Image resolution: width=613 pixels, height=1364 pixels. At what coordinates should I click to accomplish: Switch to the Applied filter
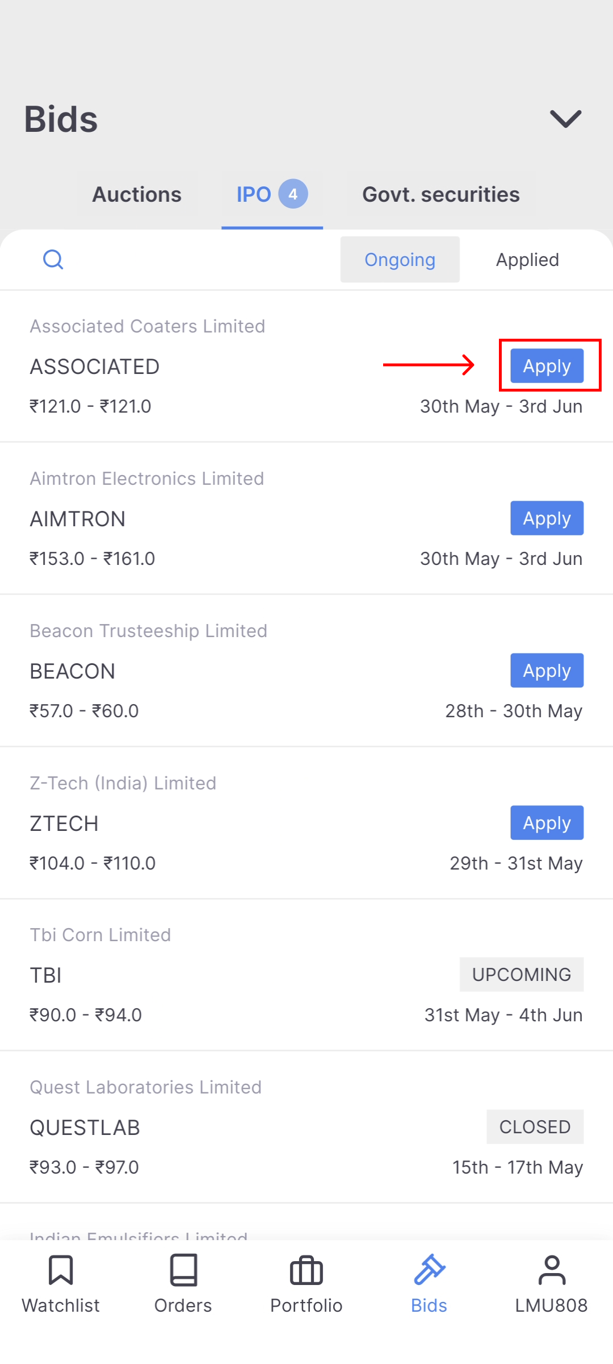click(527, 260)
